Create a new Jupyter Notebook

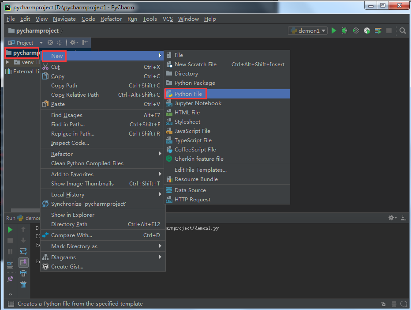pos(227,103)
